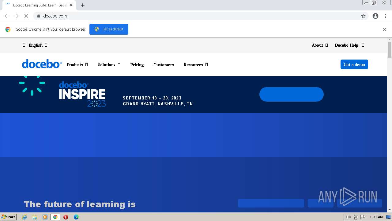This screenshot has width=392, height=221.
Task: Open the file explorer taskbar icon
Action: point(35,217)
